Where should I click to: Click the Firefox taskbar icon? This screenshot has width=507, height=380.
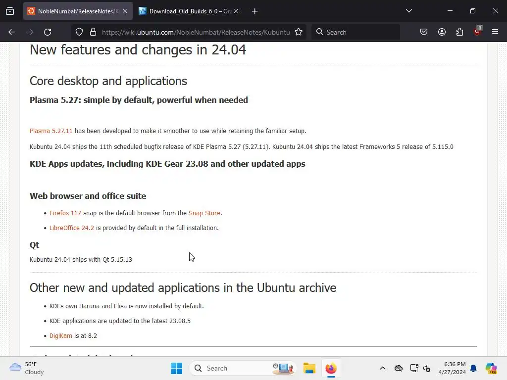pos(331,368)
